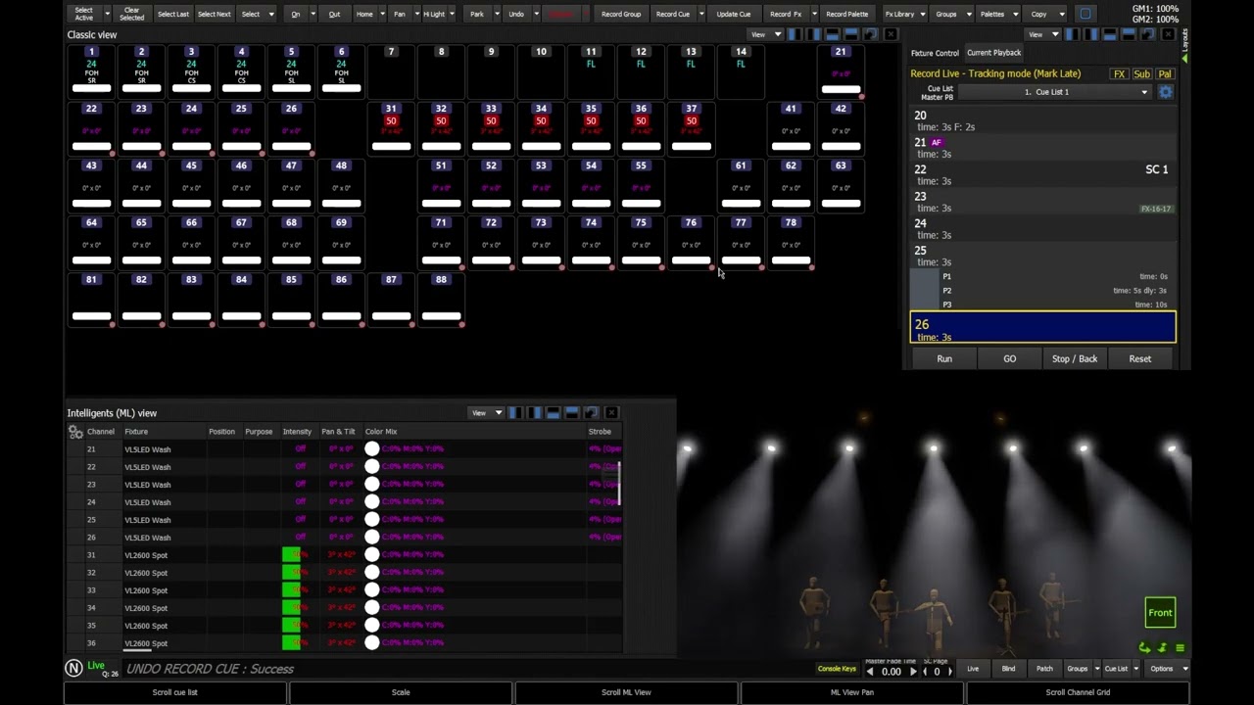Click the blue square icon beside Copy

1085,15
